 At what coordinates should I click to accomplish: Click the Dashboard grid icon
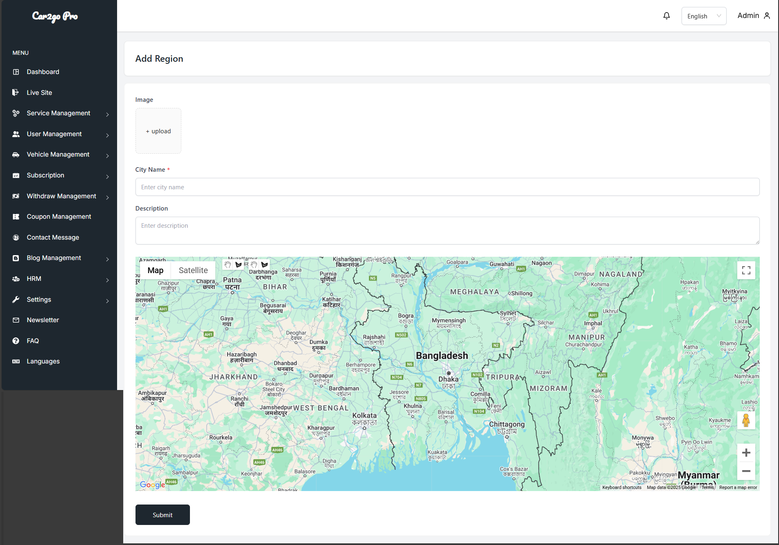(x=16, y=72)
